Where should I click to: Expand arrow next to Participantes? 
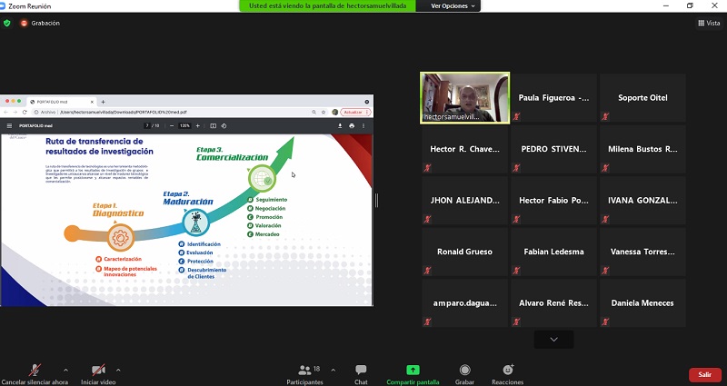(333, 370)
